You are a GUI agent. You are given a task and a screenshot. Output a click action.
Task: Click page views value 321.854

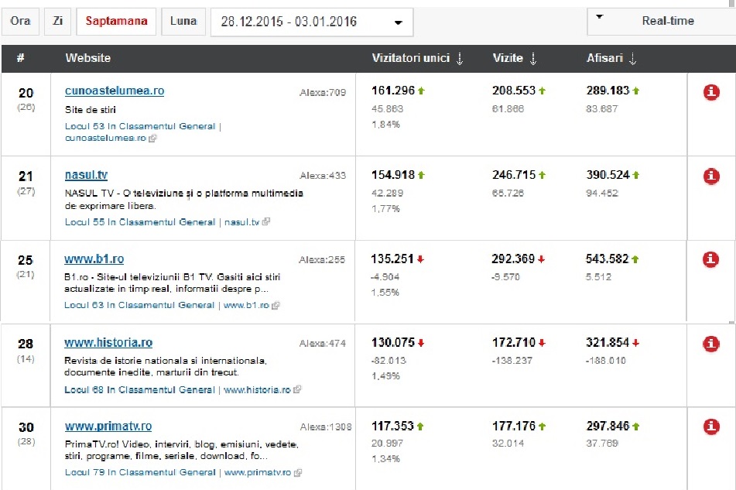tap(608, 342)
